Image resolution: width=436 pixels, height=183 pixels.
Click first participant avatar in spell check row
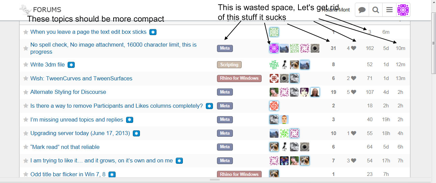[x=274, y=48]
